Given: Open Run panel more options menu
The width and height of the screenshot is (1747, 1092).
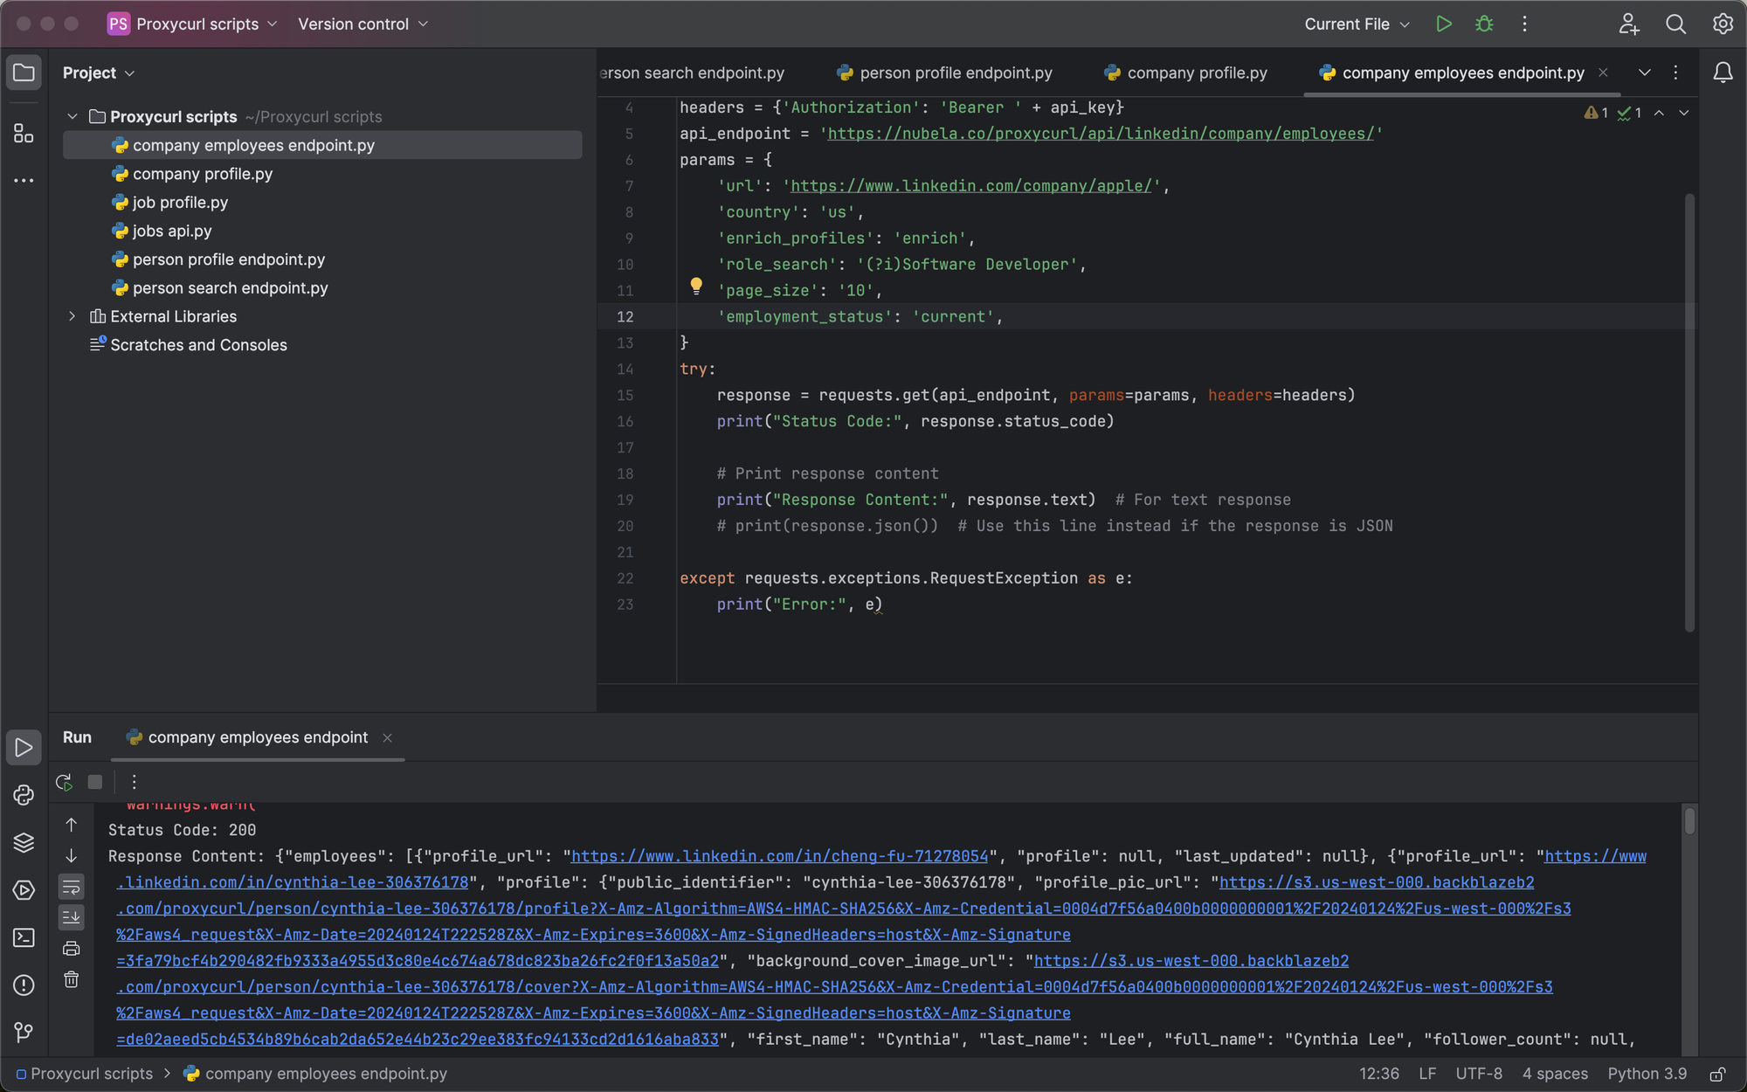Looking at the screenshot, I should click(134, 782).
